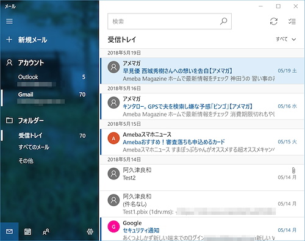The height and width of the screenshot is (241, 305).
Task: Click the 2018年5月14日 date group header
Action: coord(124,159)
